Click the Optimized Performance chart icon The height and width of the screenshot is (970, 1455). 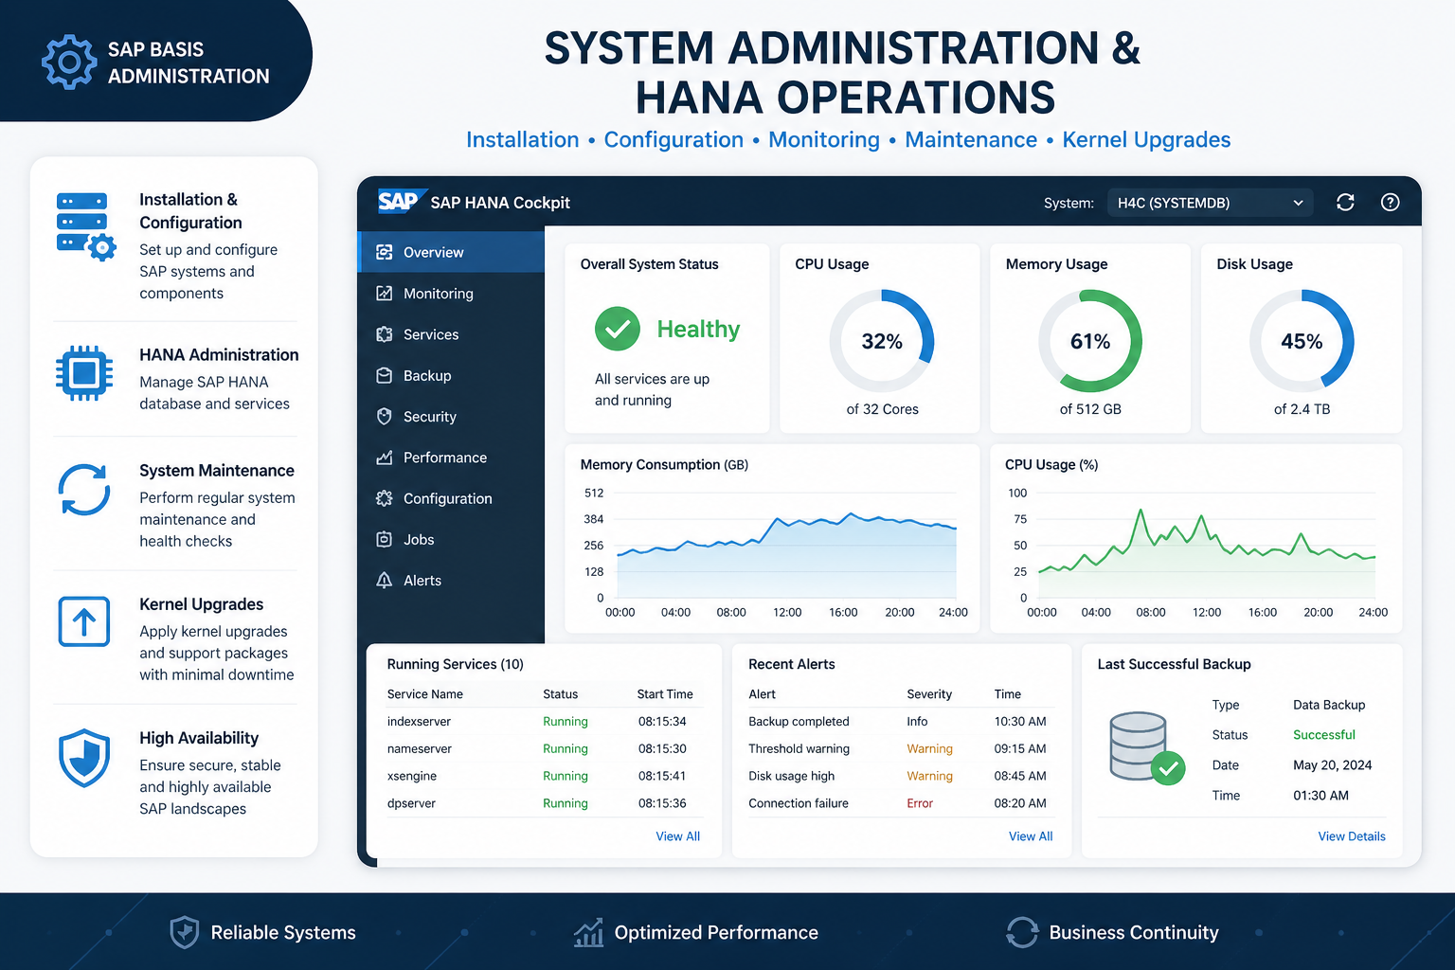pos(588,932)
